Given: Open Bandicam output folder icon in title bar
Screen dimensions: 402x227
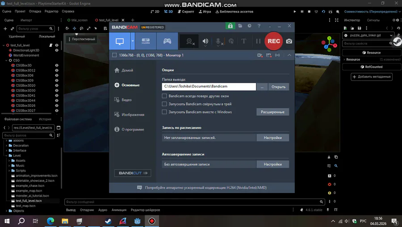Looking at the screenshot, I should 240,26.
